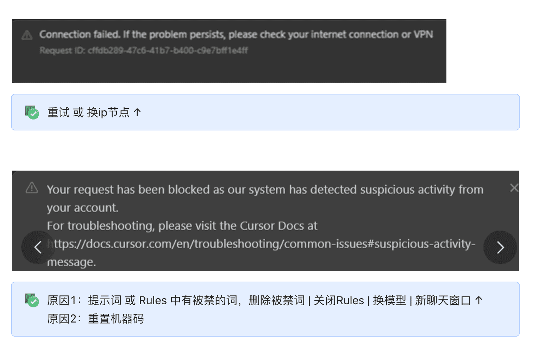The width and height of the screenshot is (545, 356).
Task: Click the 删除被禁词 text in 原因1 line
Action: (277, 300)
